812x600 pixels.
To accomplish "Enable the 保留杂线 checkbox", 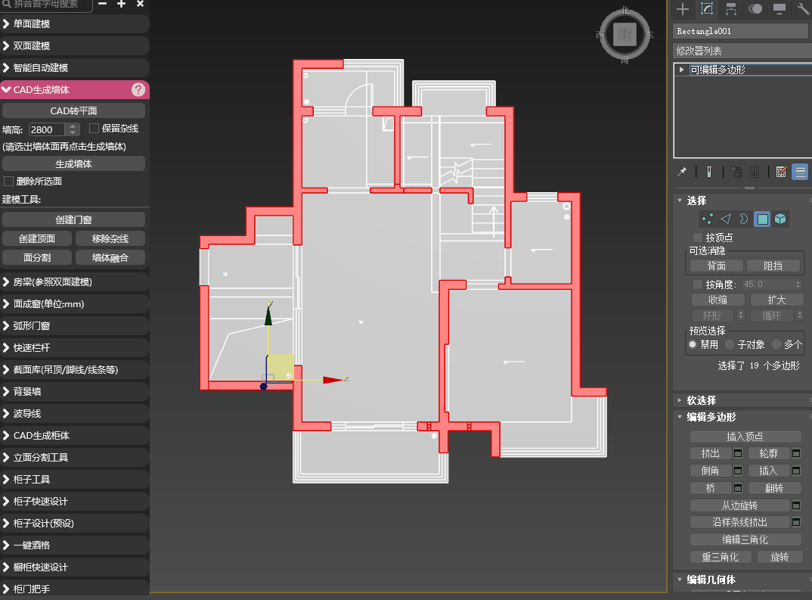I will point(95,129).
